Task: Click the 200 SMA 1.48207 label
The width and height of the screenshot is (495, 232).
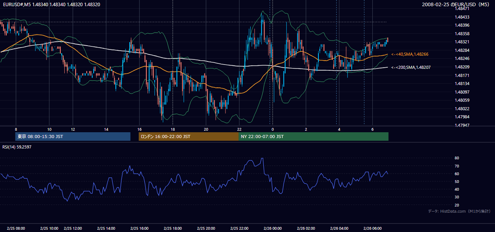Action: pos(411,67)
